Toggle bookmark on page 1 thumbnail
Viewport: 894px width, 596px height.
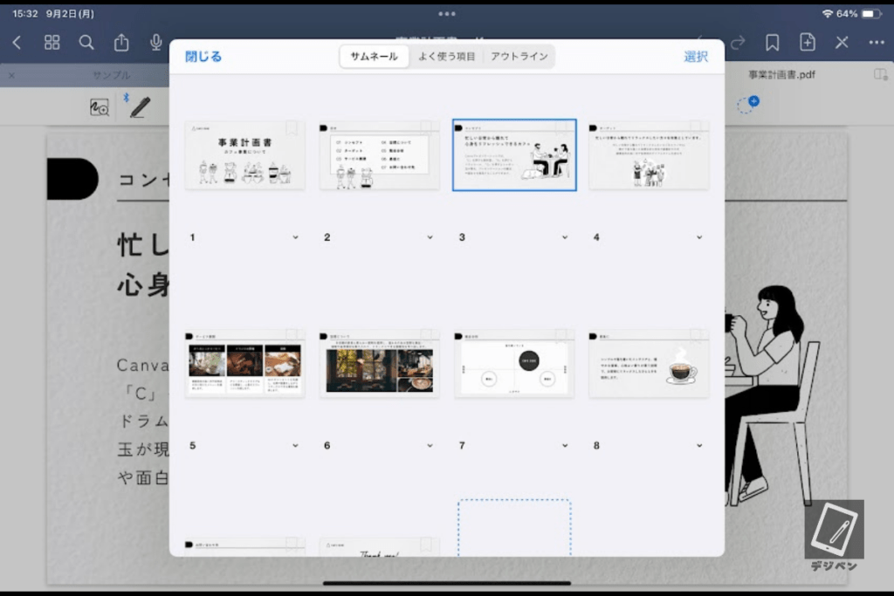292,128
